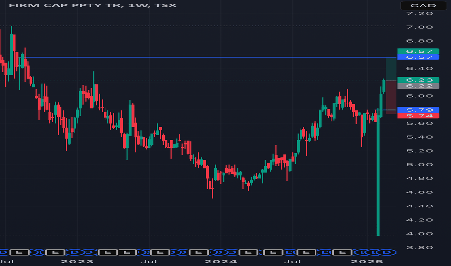
Task: Click the 5.20 price axis label
Action: point(420,151)
